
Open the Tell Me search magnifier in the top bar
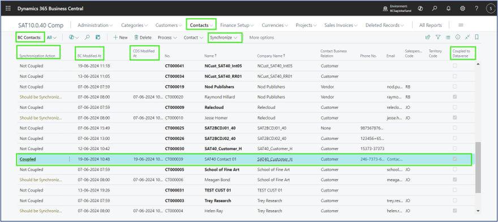[434, 8]
